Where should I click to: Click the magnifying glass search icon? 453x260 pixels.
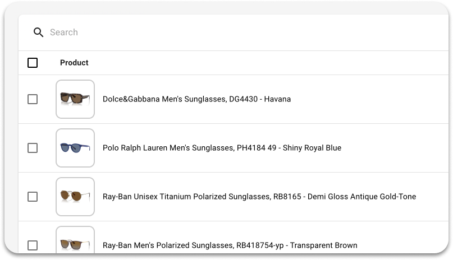pyautogui.click(x=38, y=32)
